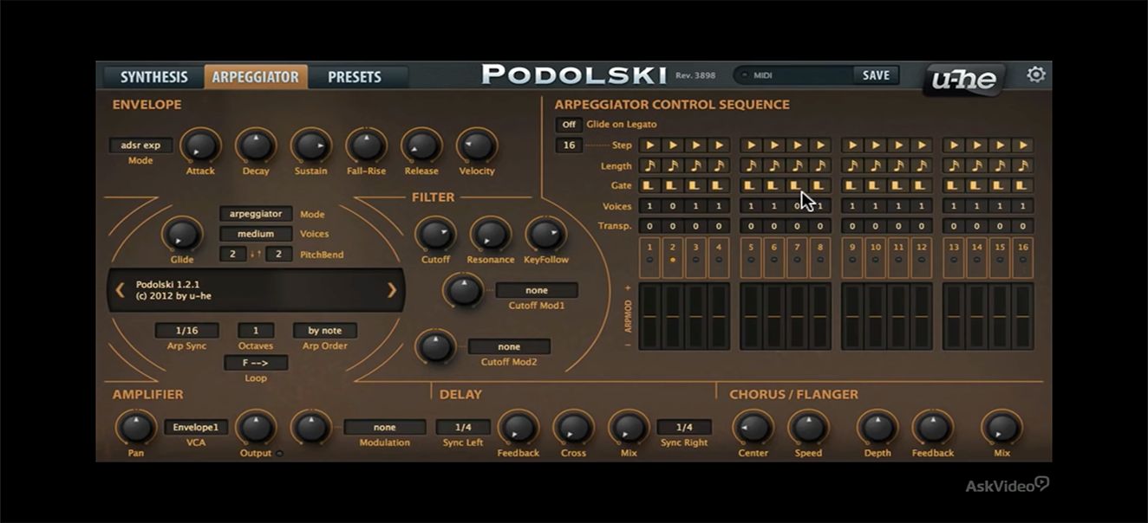
Task: Toggle arpeggiator step 5 button
Action: tap(751, 259)
